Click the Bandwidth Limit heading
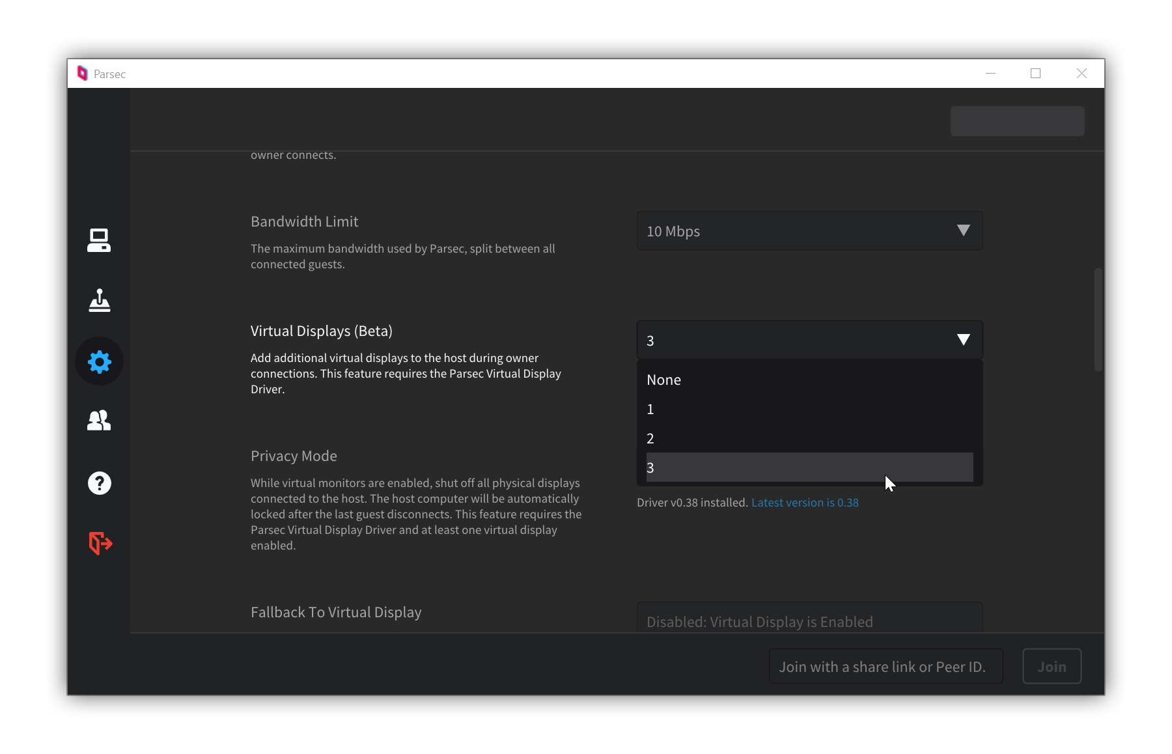 point(304,221)
